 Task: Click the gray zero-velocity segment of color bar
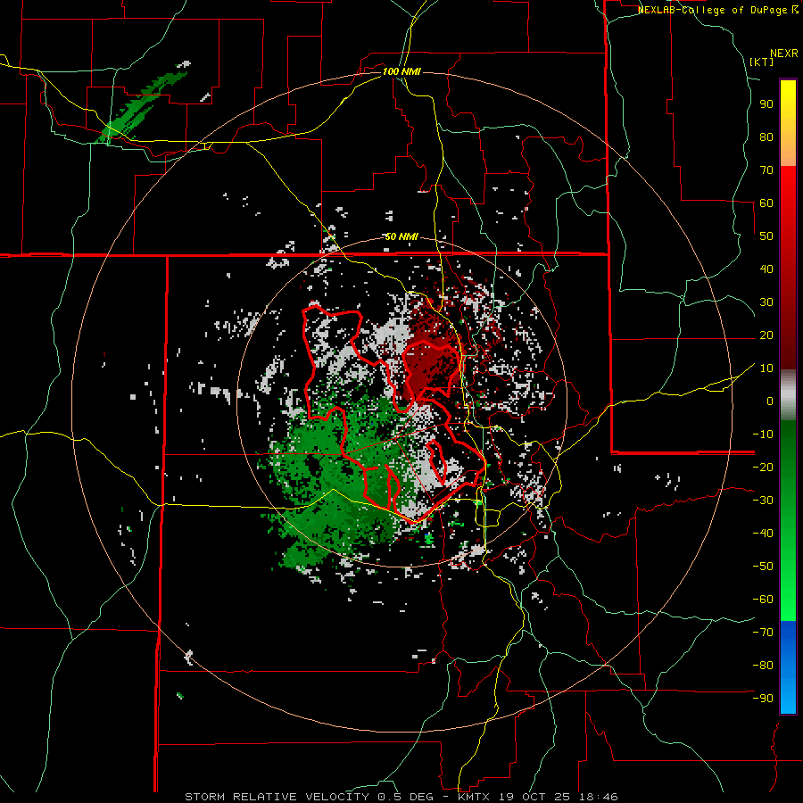point(788,394)
